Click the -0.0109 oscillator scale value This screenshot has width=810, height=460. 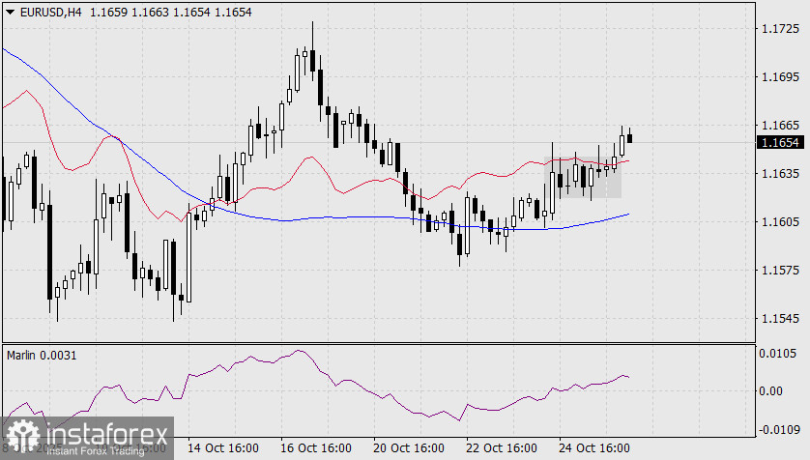779,429
